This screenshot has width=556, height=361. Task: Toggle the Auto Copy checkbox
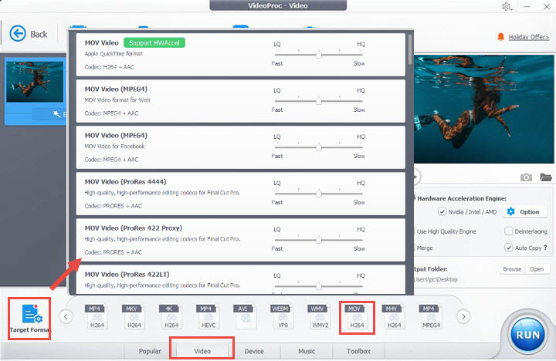coord(508,248)
